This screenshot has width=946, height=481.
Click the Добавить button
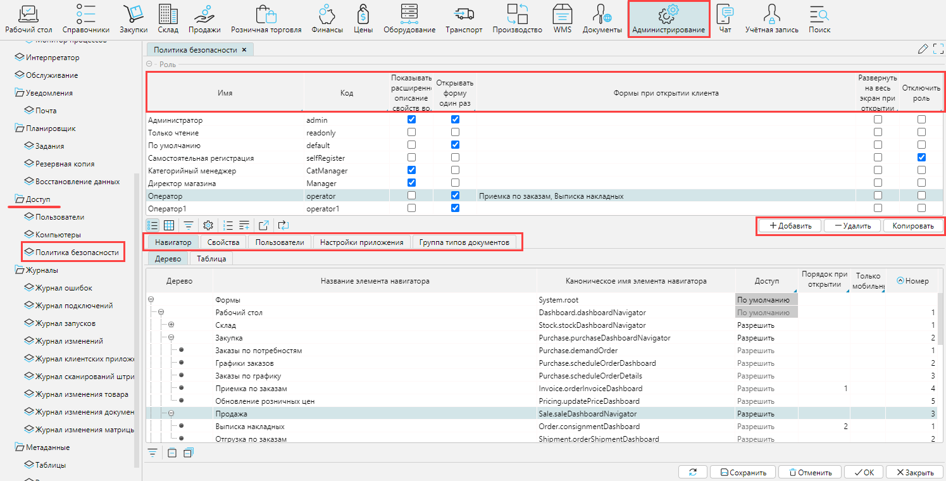point(789,225)
